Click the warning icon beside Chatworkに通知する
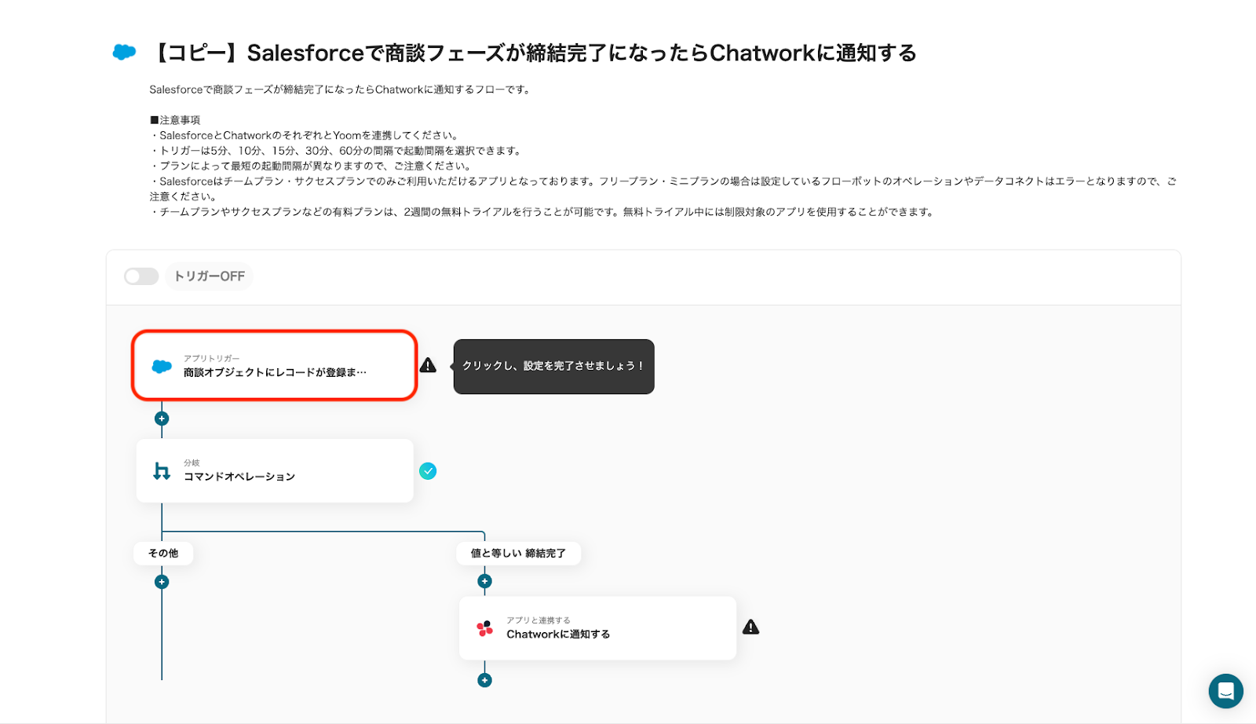The width and height of the screenshot is (1256, 724). (751, 627)
